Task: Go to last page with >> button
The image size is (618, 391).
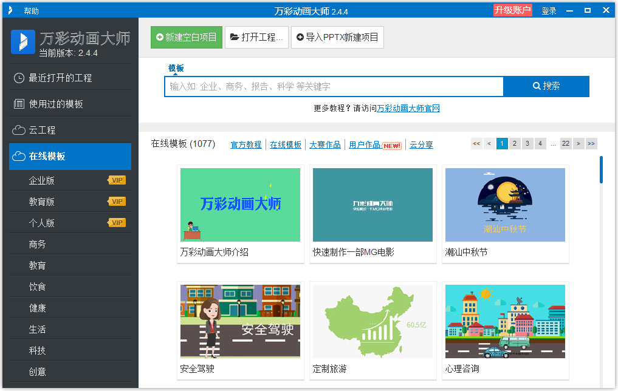Action: pyautogui.click(x=591, y=143)
